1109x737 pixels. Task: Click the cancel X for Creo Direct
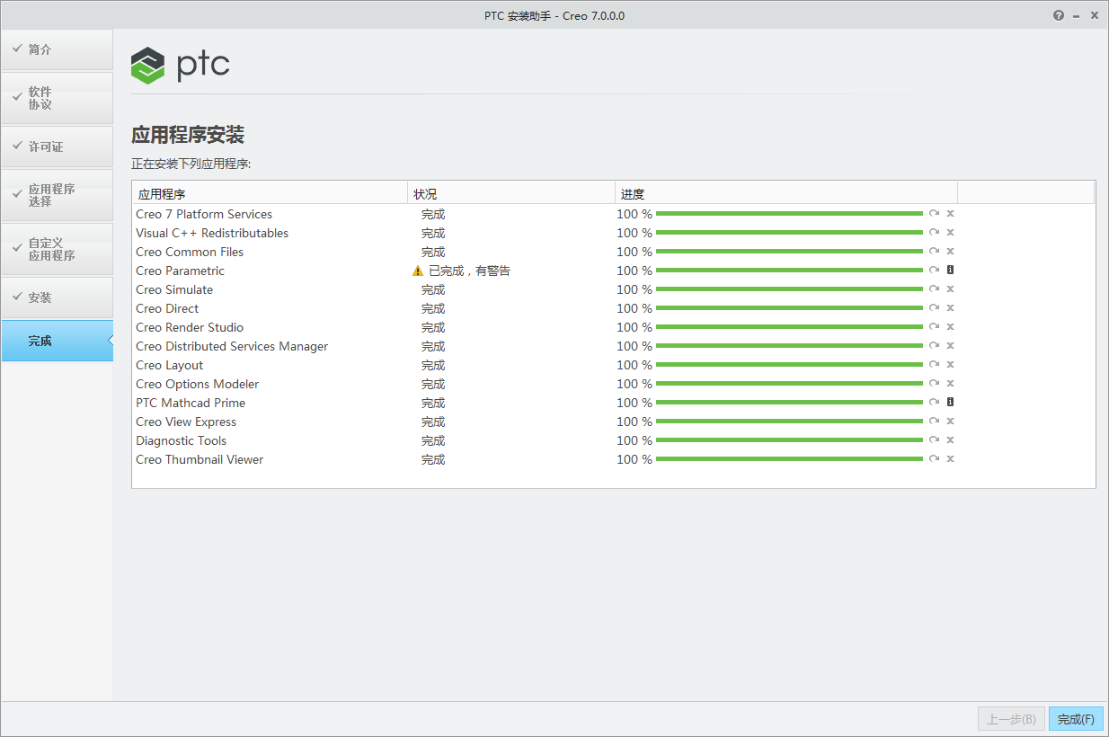[950, 308]
